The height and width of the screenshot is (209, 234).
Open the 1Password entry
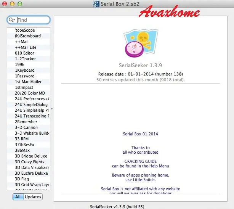coord(29,76)
